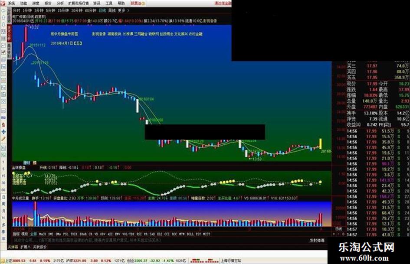The width and height of the screenshot is (410, 264).
Task: Click the back arrow sidebar icon
Action: (x=3, y=11)
